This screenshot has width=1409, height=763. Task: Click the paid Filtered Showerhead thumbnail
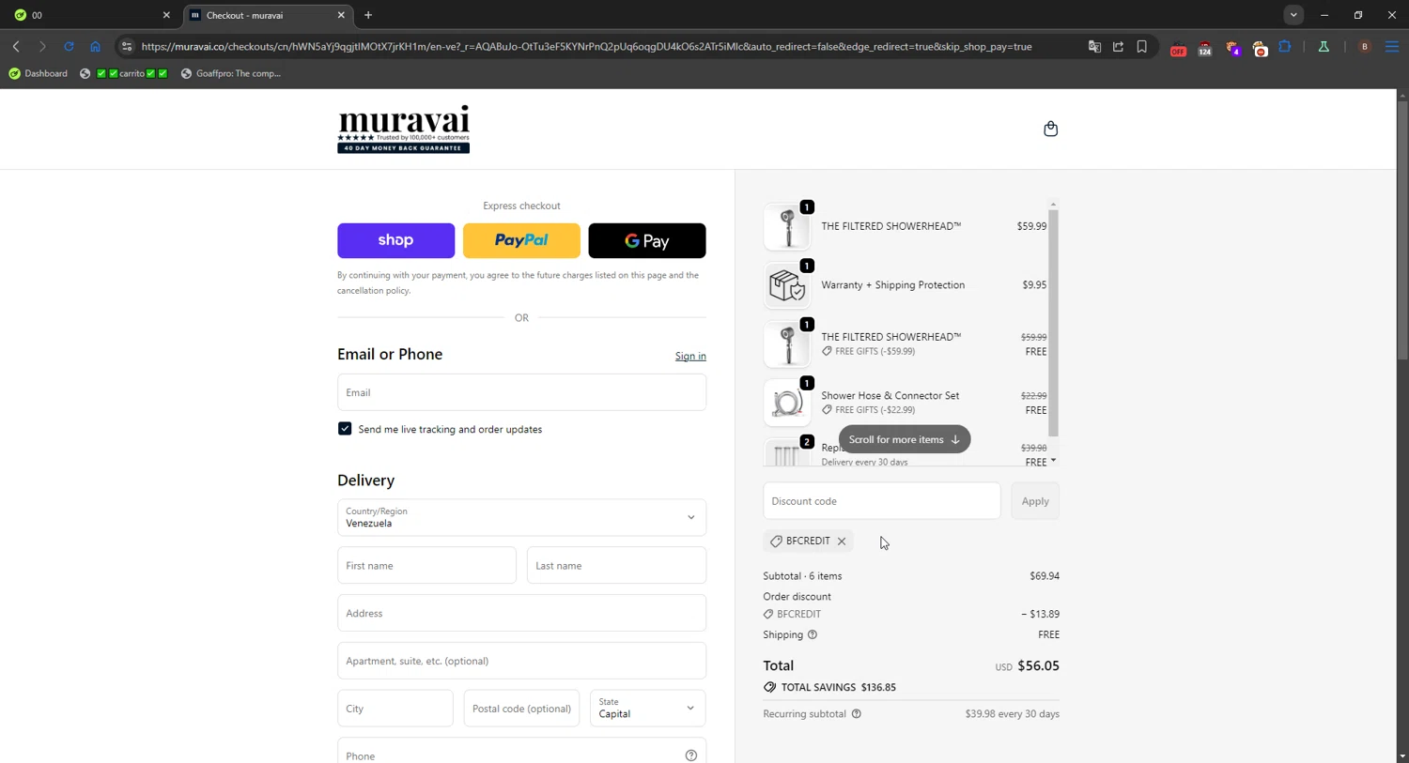(787, 226)
